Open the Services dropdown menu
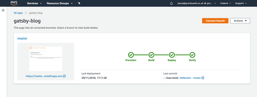 tap(34, 3)
